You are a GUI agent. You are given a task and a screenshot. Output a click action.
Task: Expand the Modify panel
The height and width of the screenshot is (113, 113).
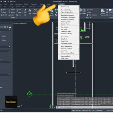[14, 17]
